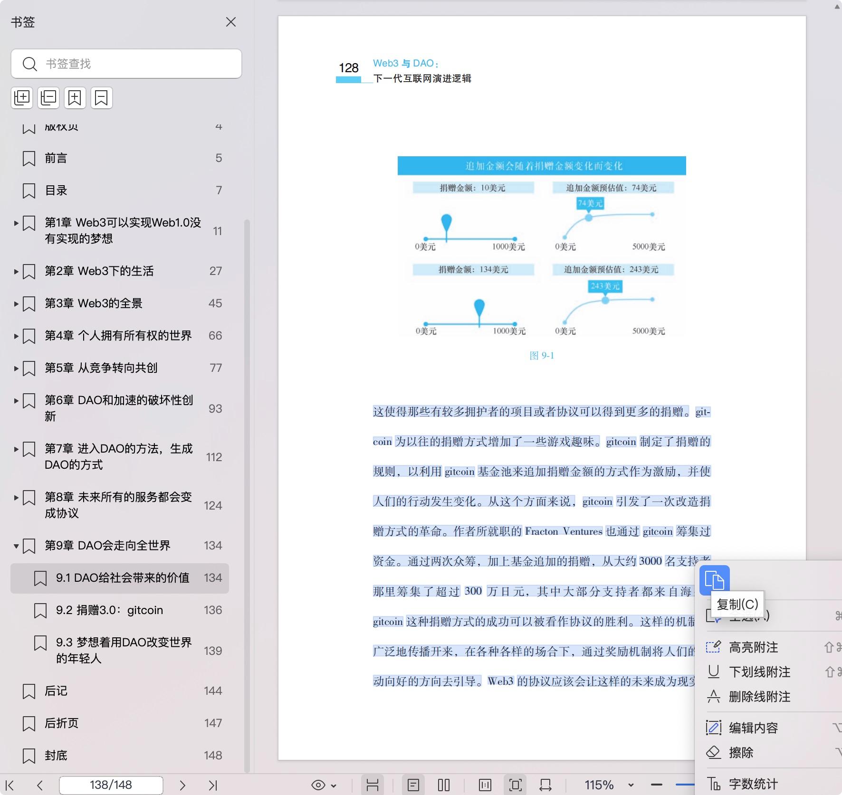Click the blue copy icon in popup
The image size is (842, 795).
pyautogui.click(x=714, y=580)
